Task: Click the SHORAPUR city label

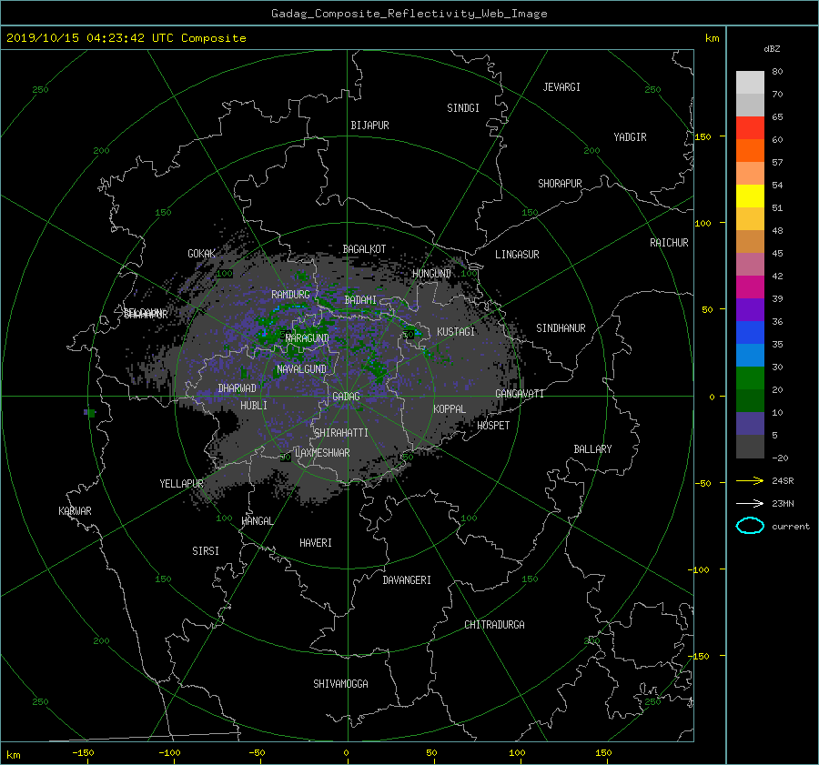Action: pos(560,184)
